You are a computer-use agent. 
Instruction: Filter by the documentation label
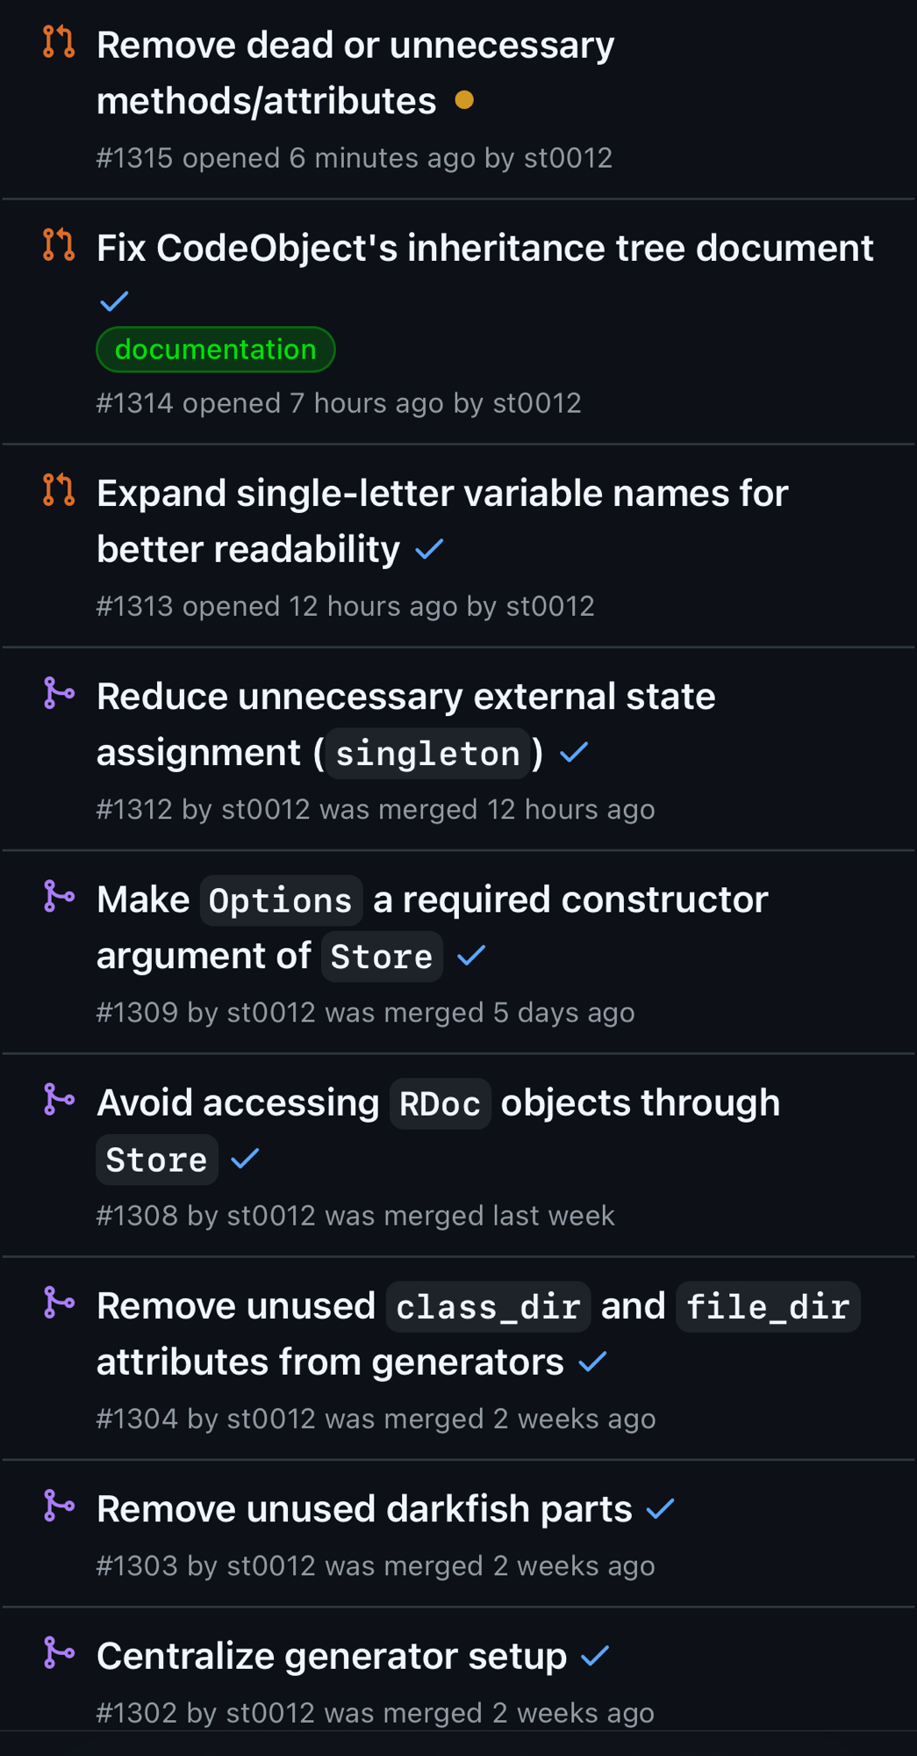[216, 350]
